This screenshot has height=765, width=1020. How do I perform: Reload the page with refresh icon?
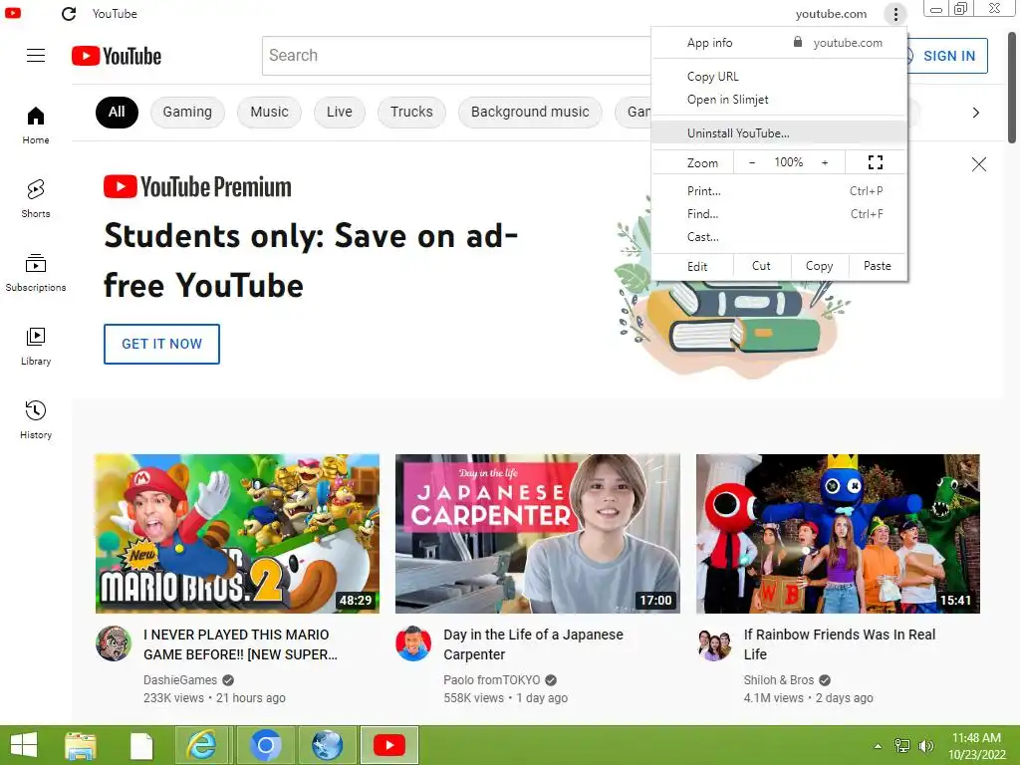pos(69,13)
